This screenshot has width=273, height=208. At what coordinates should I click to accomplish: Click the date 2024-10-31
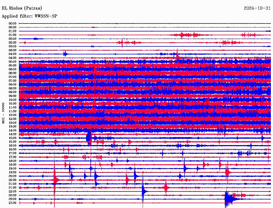point(257,8)
